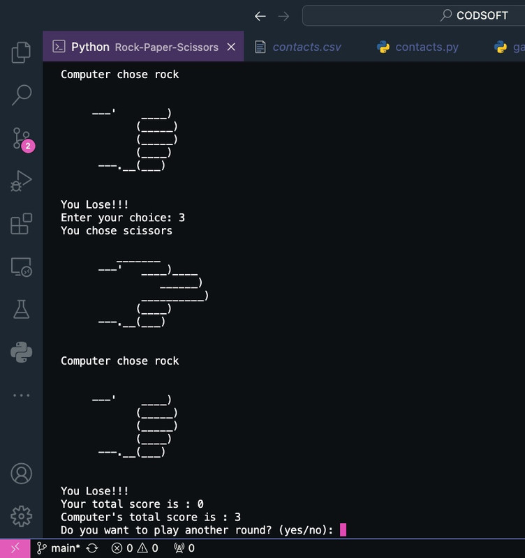525x558 pixels.
Task: Click the ports forwarded indicator showing 0
Action: [x=184, y=548]
